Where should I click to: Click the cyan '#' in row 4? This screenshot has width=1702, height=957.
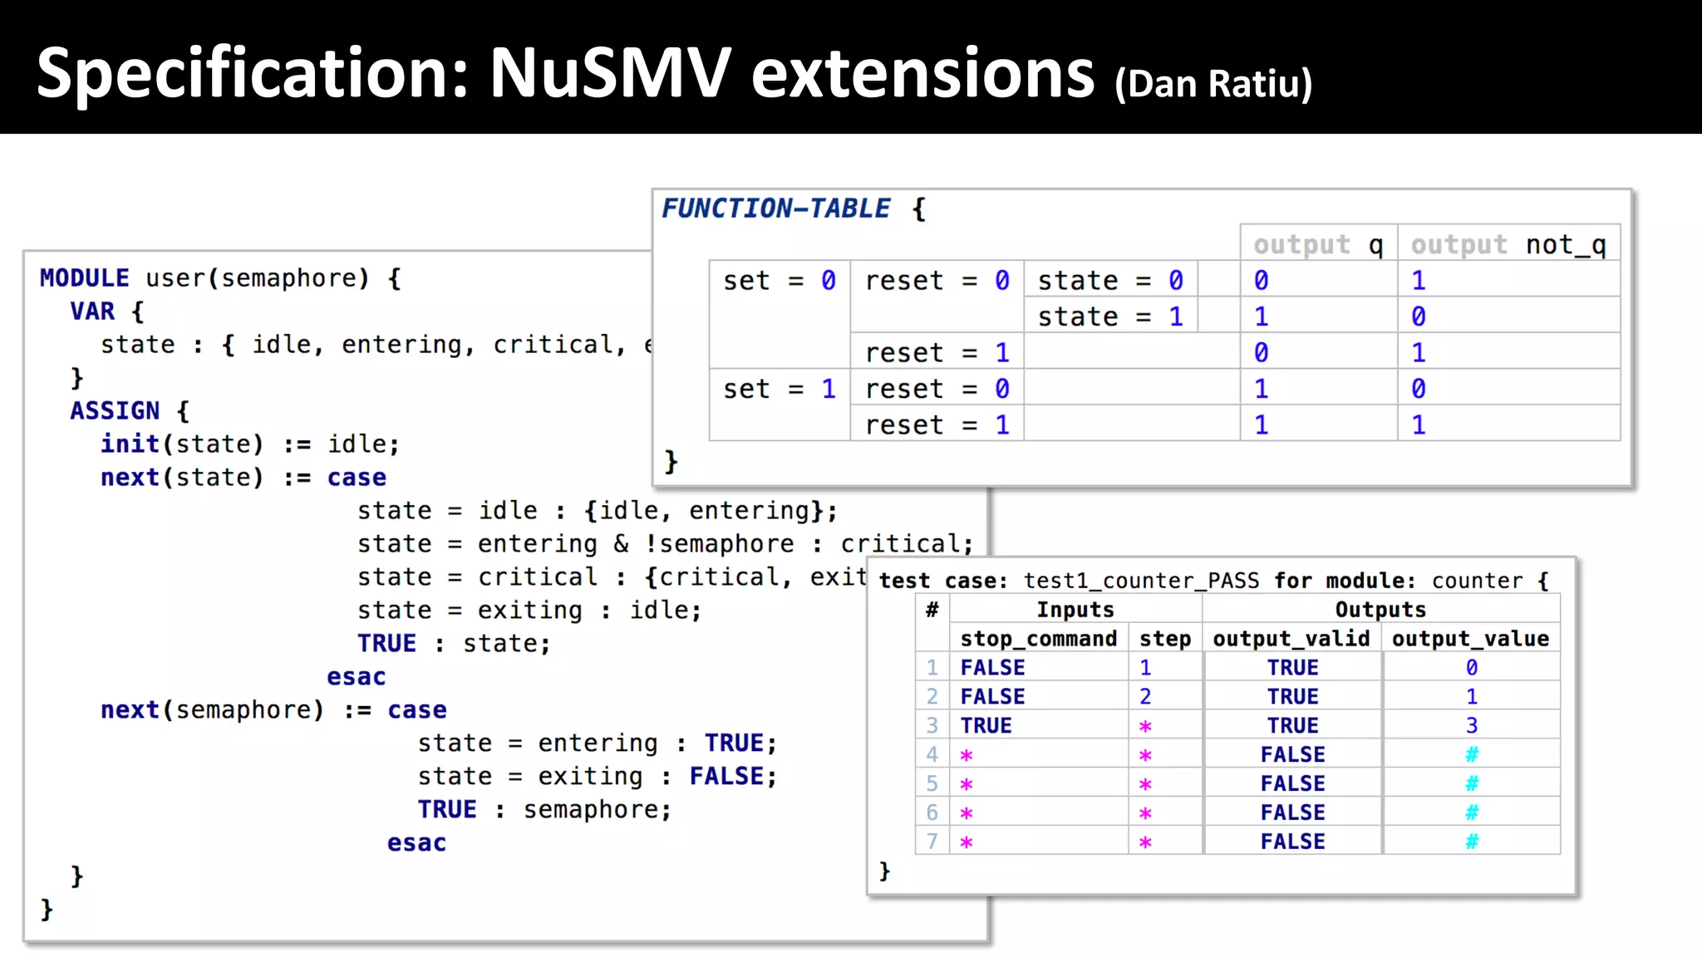(1472, 755)
